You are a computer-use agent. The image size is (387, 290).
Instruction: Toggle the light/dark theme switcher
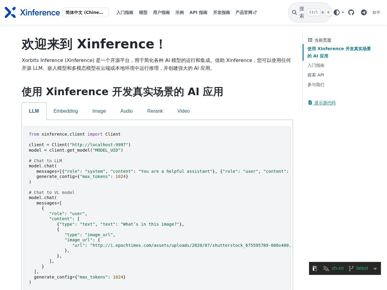pyautogui.click(x=339, y=12)
